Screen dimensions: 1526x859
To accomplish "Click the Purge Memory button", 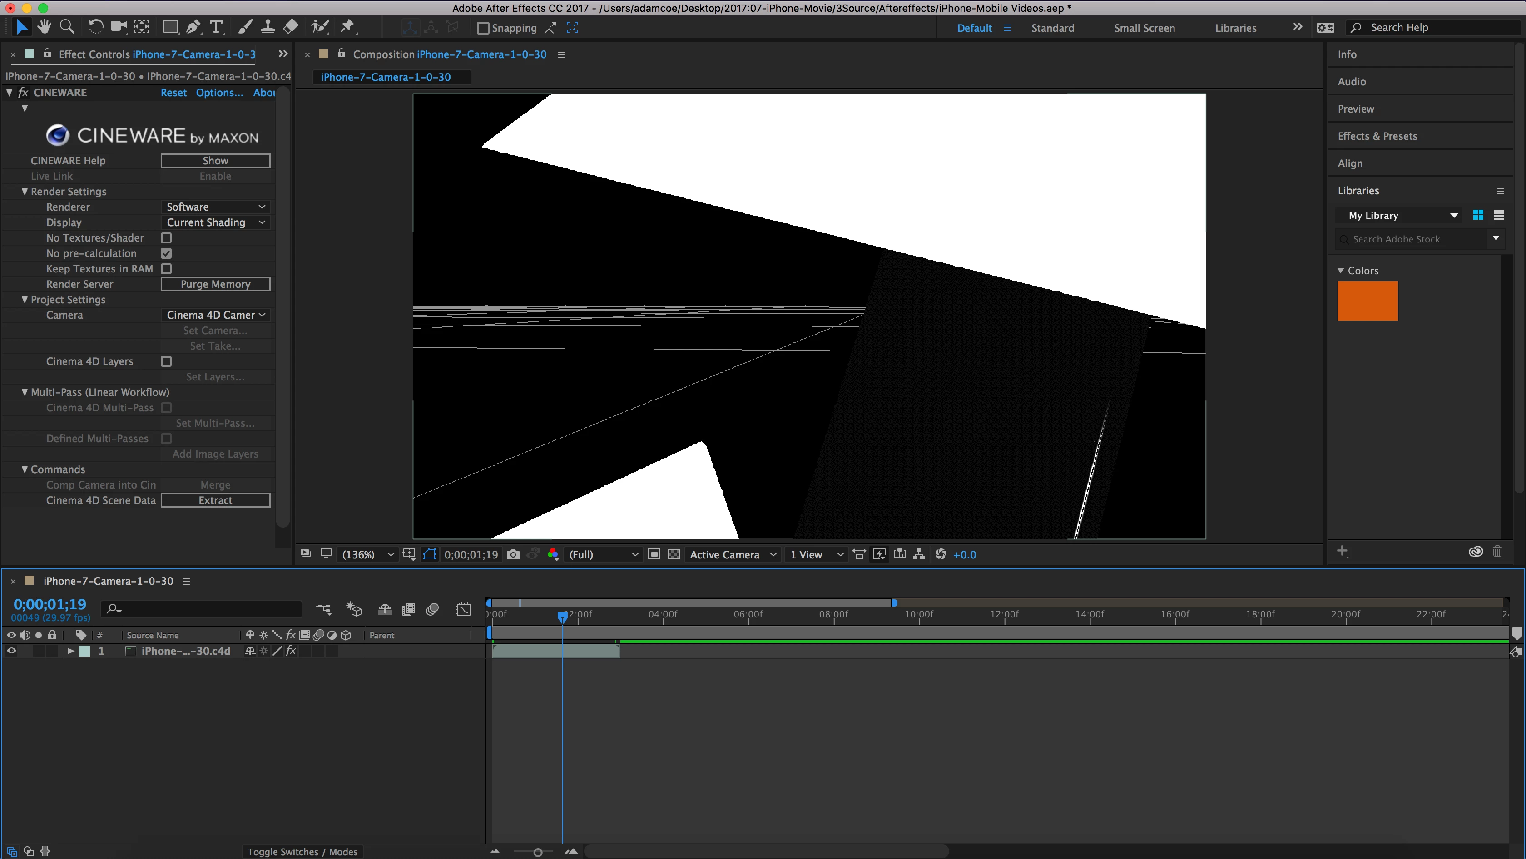I will click(215, 284).
